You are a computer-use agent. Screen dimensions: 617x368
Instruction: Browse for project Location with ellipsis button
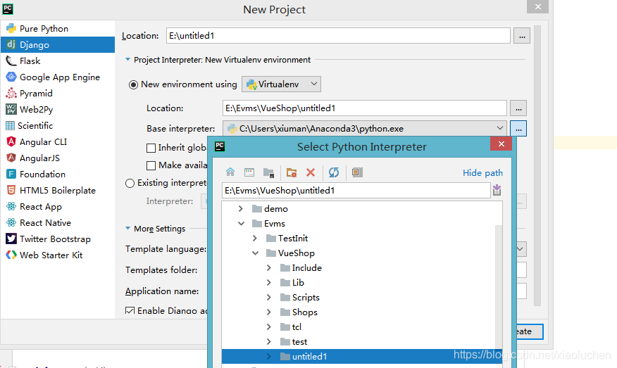(522, 36)
